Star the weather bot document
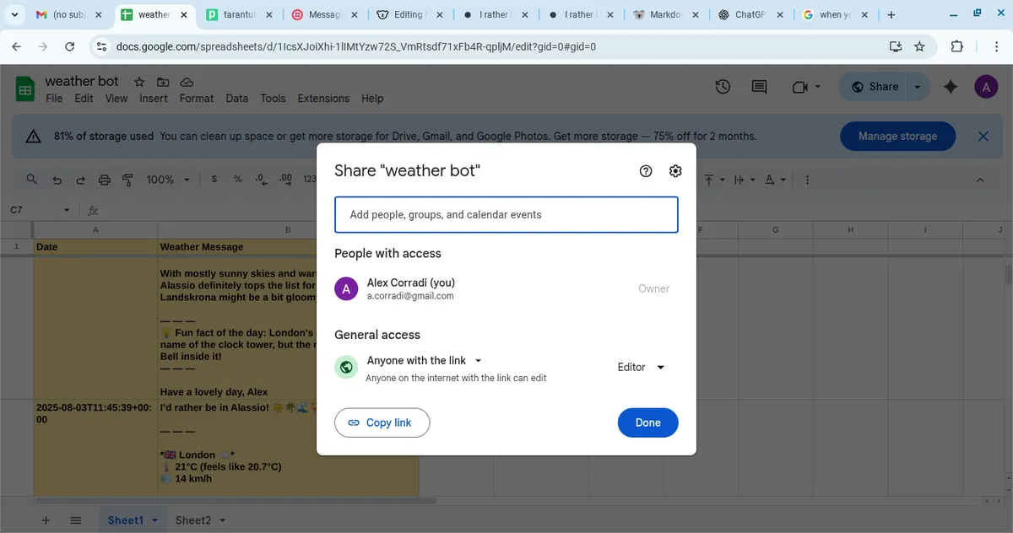This screenshot has height=533, width=1013. [139, 82]
